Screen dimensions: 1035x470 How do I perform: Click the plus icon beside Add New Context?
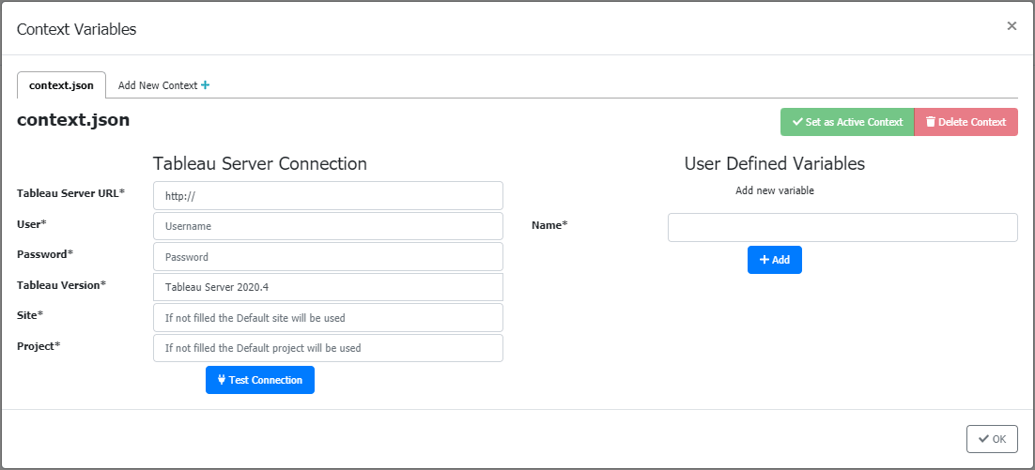tap(206, 85)
